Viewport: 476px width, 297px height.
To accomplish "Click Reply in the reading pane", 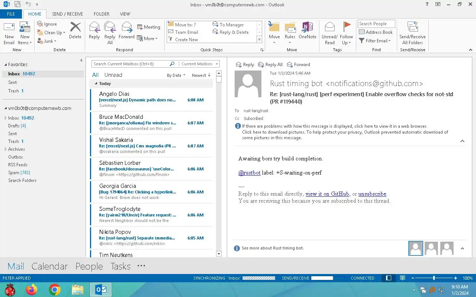I will (245, 65).
